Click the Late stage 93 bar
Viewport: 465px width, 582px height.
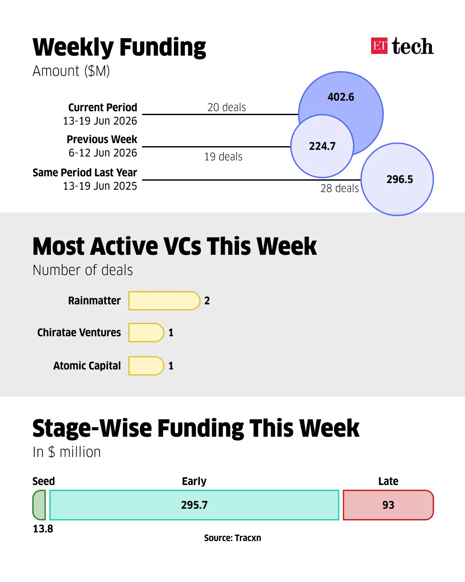(388, 505)
